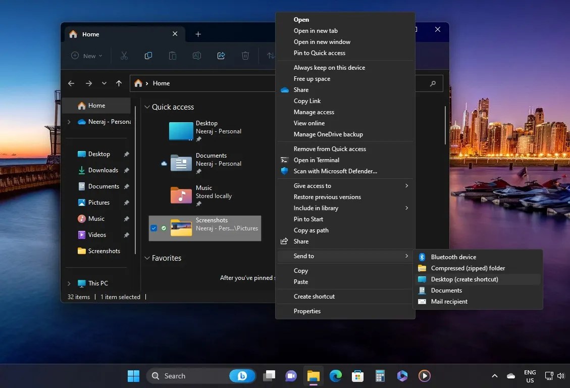Select the Cut icon in the toolbar

(124, 56)
